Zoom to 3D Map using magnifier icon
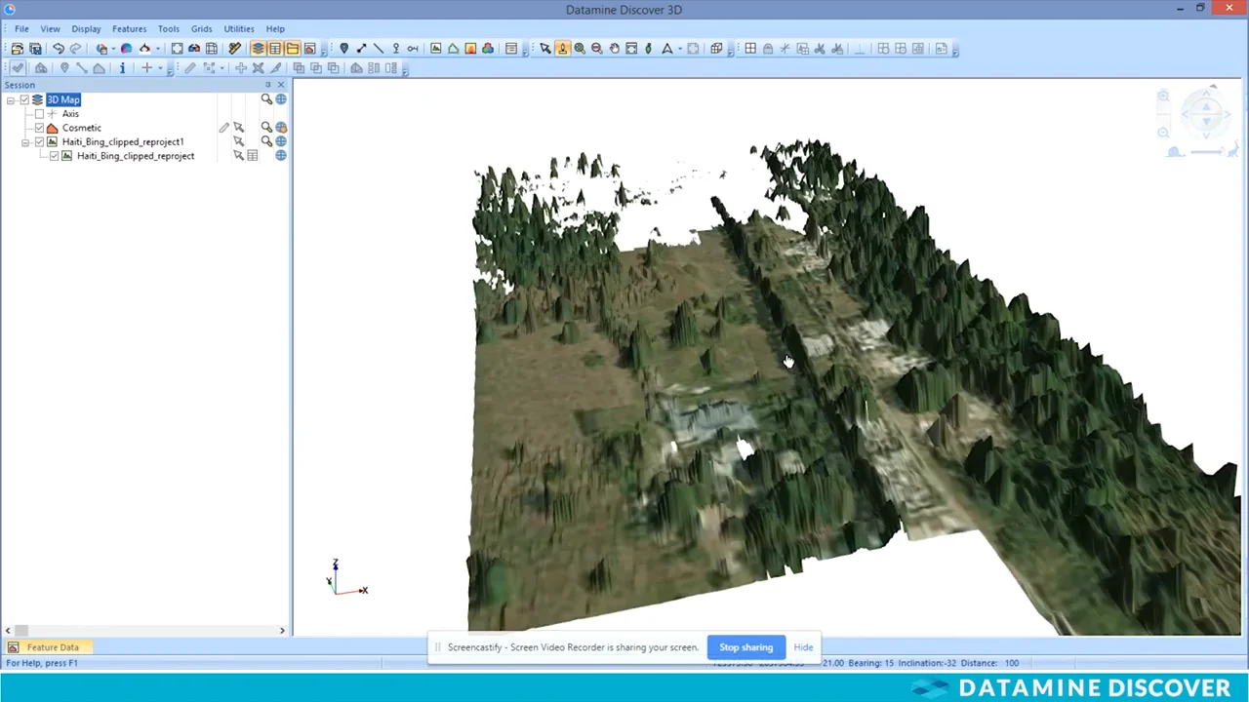Image resolution: width=1249 pixels, height=702 pixels. [x=266, y=99]
